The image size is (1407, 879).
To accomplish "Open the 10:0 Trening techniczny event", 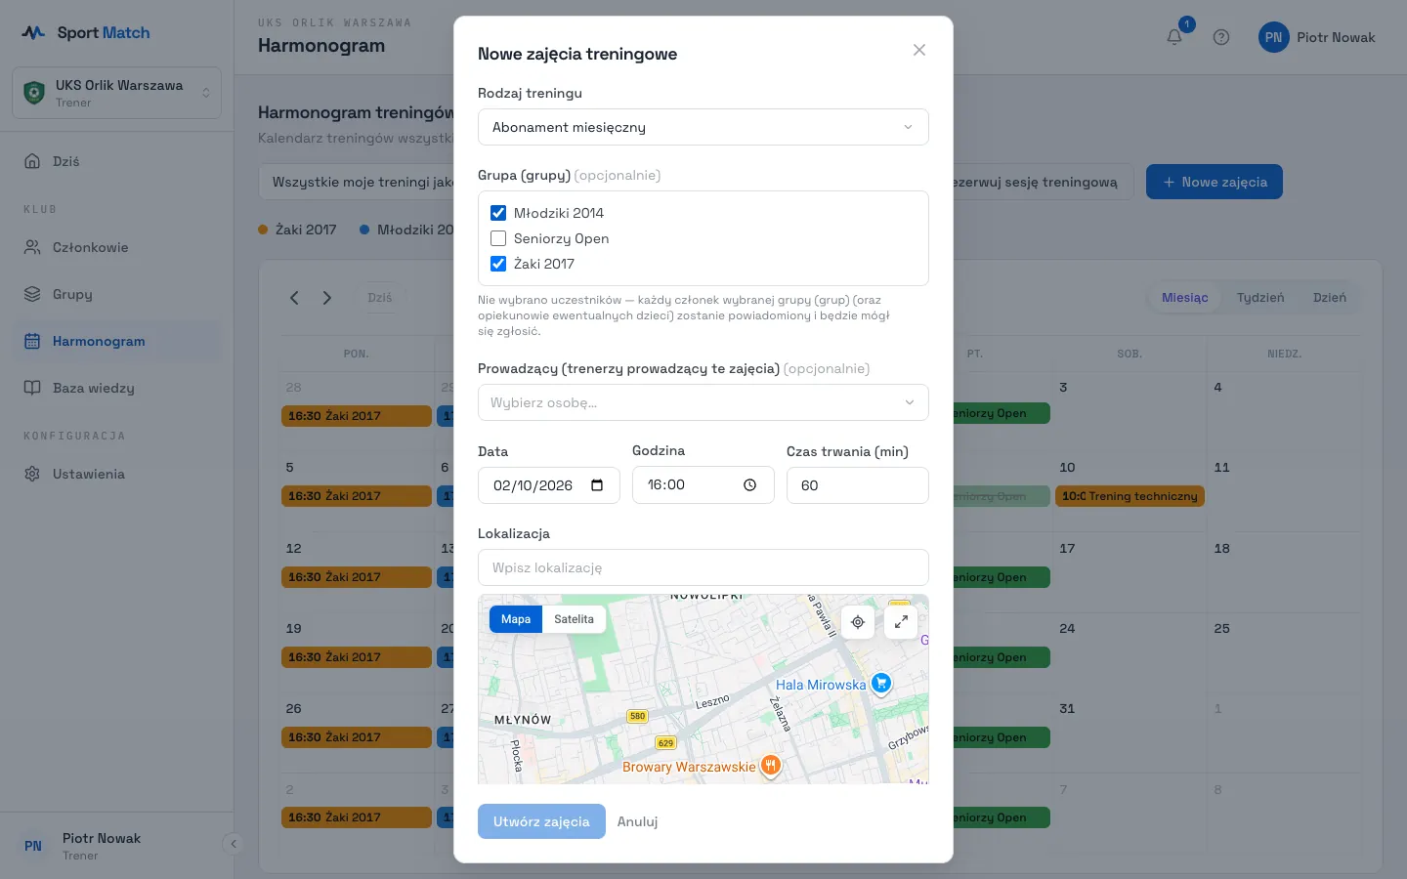I will 1130,496.
